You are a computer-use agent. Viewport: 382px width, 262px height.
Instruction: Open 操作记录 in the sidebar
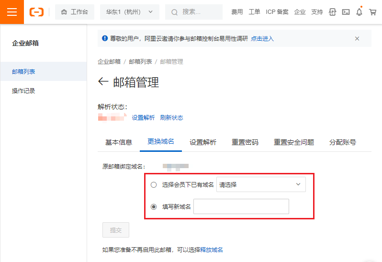[23, 91]
